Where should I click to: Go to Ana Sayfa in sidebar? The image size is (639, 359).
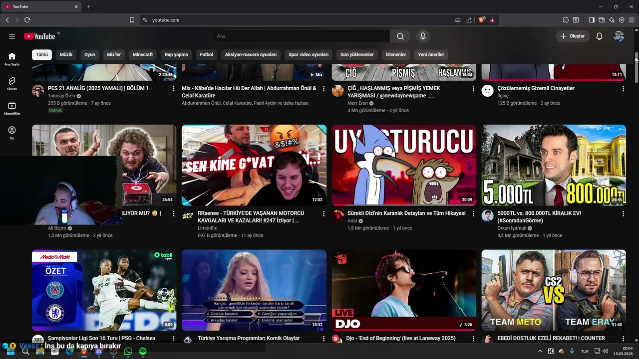point(12,59)
